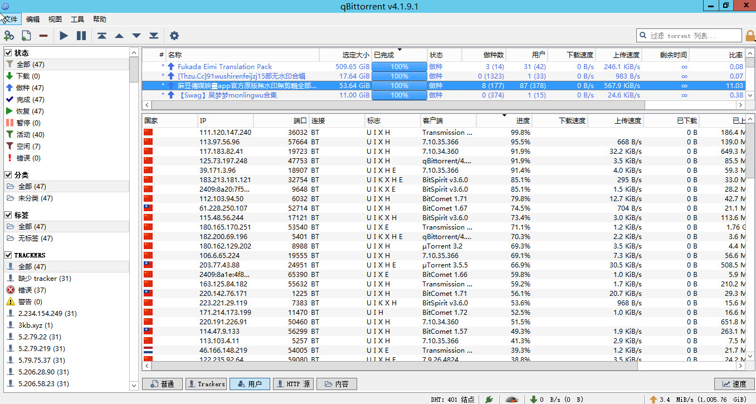Open options via gear icon
Screen dimensions: 756x404
174,36
